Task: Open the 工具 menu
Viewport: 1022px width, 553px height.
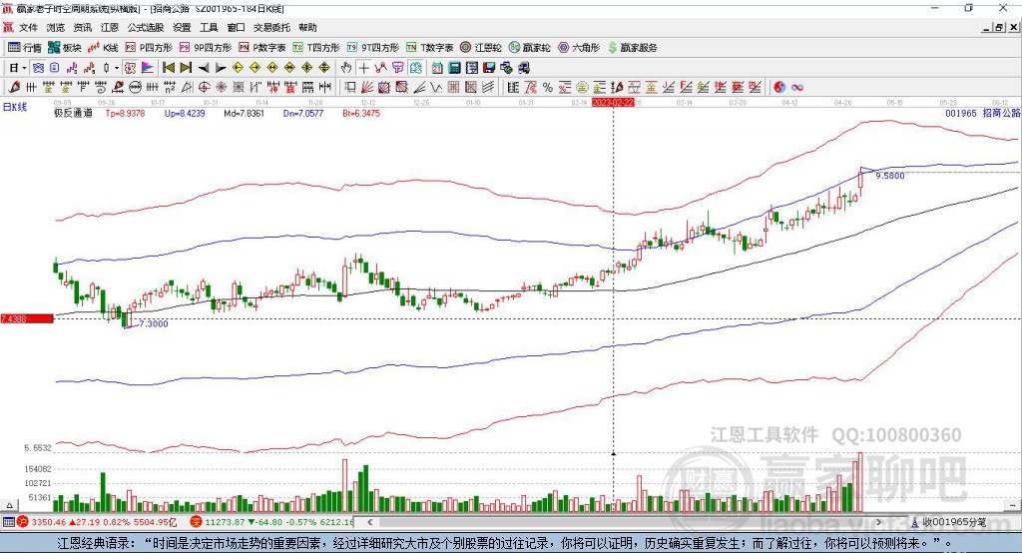Action: pos(209,27)
